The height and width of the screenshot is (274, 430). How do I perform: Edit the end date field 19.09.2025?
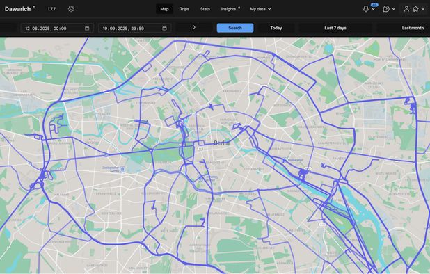pos(135,29)
